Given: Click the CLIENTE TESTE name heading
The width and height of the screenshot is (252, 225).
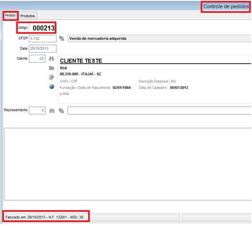Looking at the screenshot, I should [x=81, y=61].
